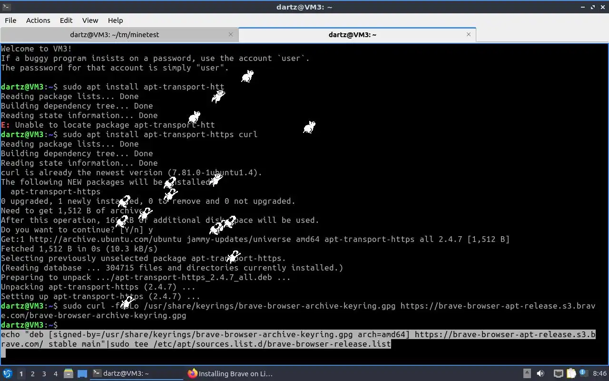Click the http://archive.ubuntu.com/ubuntu URL text
Viewport: 609px width, 381px height.
pyautogui.click(x=106, y=239)
